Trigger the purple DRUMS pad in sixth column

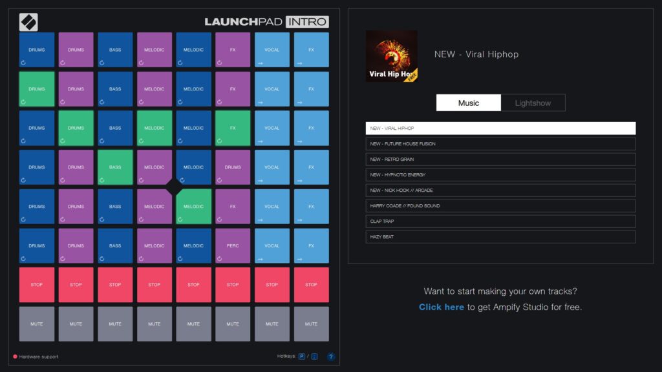(x=233, y=167)
